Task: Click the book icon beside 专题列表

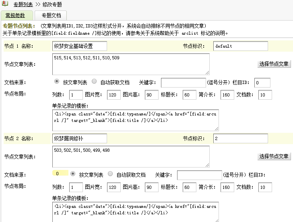Action: 4,4
